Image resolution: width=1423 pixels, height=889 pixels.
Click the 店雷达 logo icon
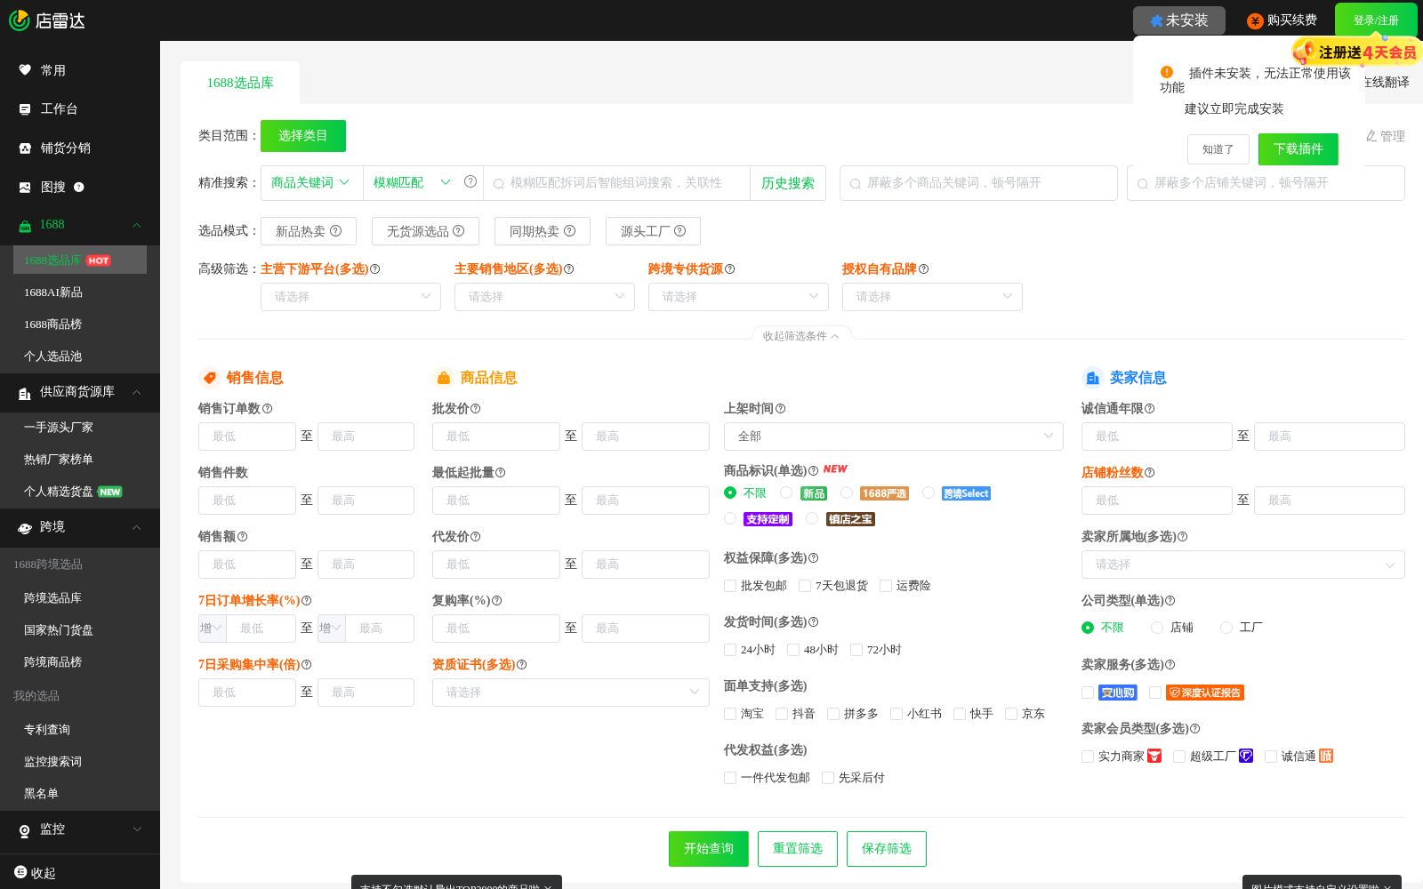click(x=19, y=20)
